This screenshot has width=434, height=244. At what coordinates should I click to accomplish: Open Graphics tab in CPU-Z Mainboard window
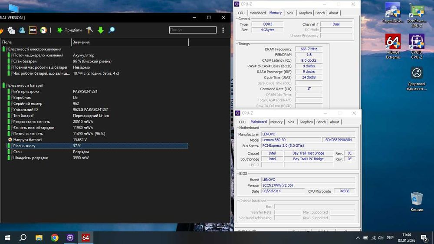coord(306,122)
